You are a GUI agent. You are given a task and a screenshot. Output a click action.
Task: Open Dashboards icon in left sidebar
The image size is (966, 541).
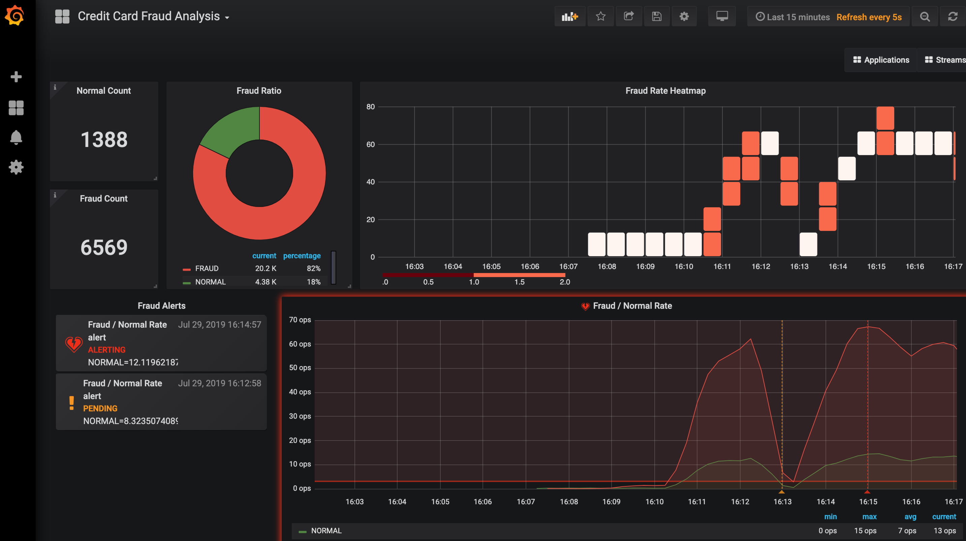(16, 108)
